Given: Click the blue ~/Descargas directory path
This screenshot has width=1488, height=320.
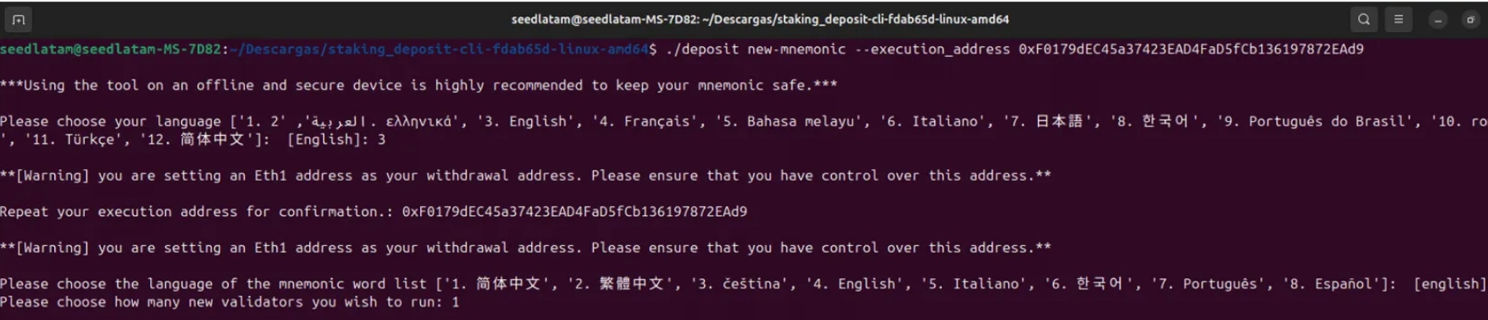Looking at the screenshot, I should (x=441, y=50).
